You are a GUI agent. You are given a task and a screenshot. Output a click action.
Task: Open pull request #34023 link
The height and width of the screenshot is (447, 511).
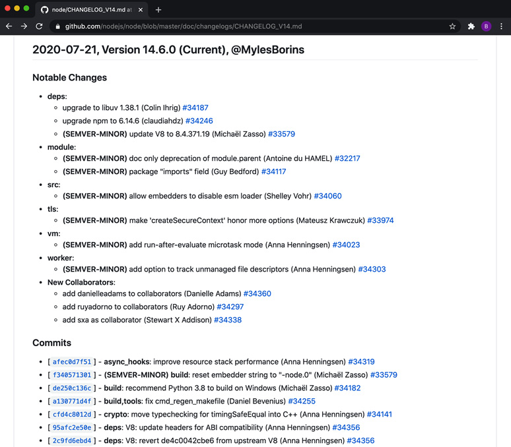[x=346, y=245]
